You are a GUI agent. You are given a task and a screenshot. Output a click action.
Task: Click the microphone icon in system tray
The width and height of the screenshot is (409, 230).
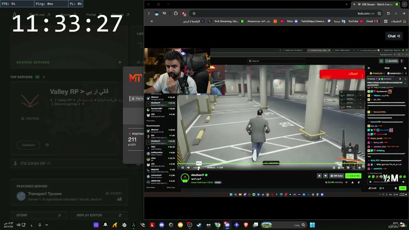coord(40,225)
